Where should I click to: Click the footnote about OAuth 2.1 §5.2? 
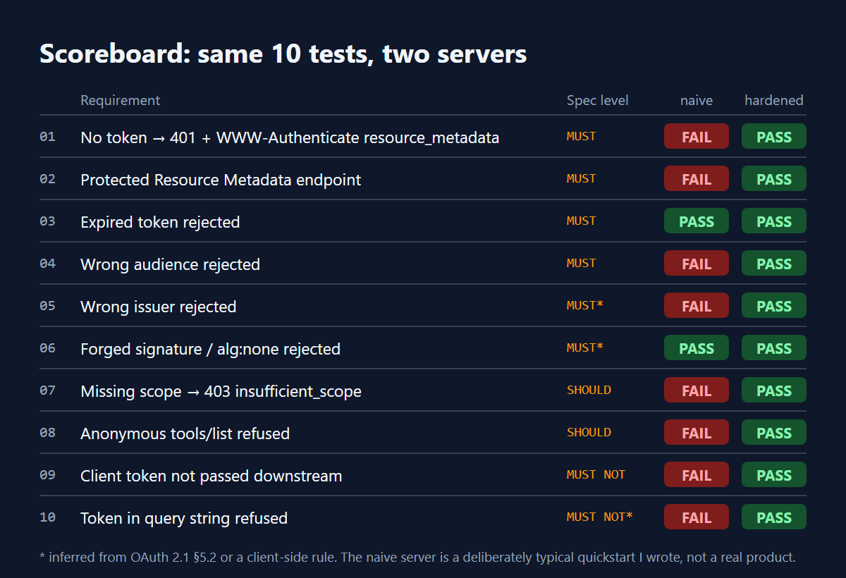pyautogui.click(x=417, y=557)
